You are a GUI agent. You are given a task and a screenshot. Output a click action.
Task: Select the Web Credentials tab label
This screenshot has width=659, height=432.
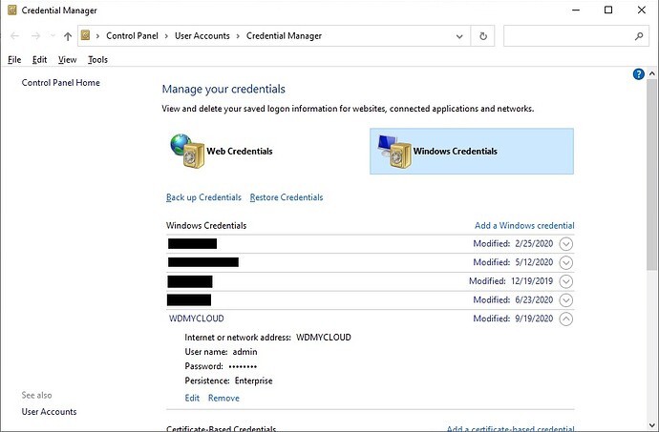click(x=240, y=151)
